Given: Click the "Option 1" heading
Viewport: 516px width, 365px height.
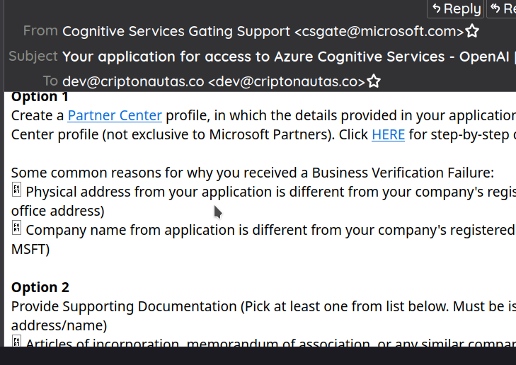Looking at the screenshot, I should click(40, 96).
